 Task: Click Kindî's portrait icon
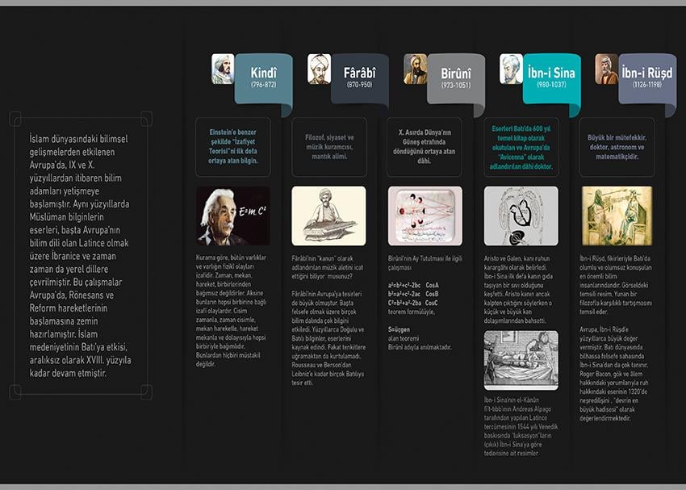click(x=223, y=69)
